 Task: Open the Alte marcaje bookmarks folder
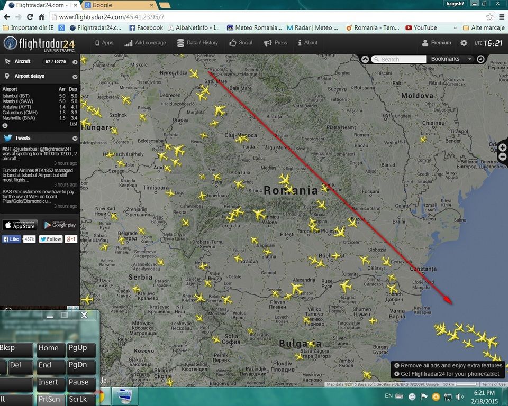point(484,28)
